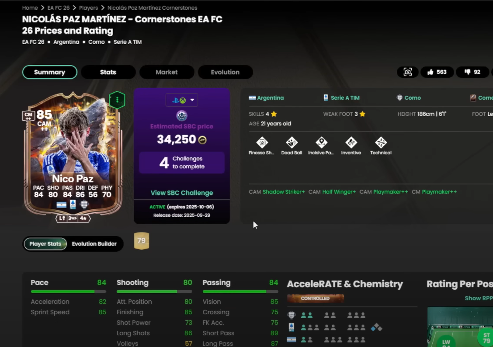Click the Sprint Speed 85 stat row
Viewport: 493px width, 347px height.
tap(69, 312)
